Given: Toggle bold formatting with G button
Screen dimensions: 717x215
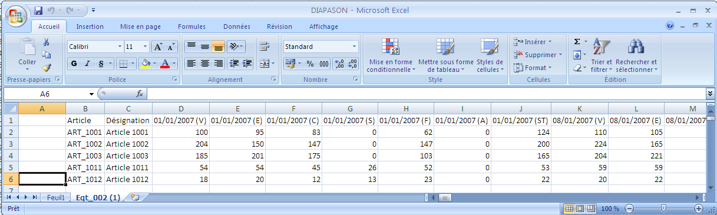Looking at the screenshot, I should click(x=74, y=63).
